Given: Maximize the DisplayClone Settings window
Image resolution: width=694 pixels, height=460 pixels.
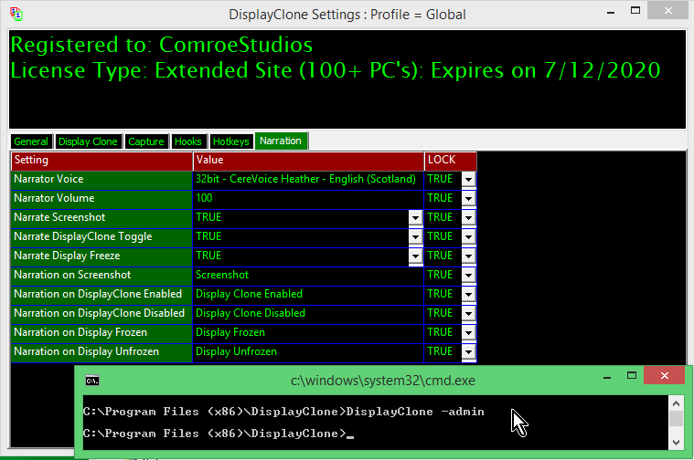Looking at the screenshot, I should click(x=635, y=11).
